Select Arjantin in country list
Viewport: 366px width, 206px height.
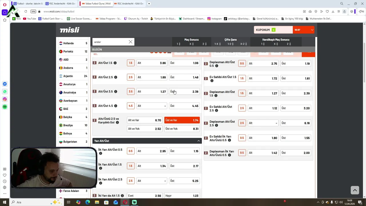point(73,76)
